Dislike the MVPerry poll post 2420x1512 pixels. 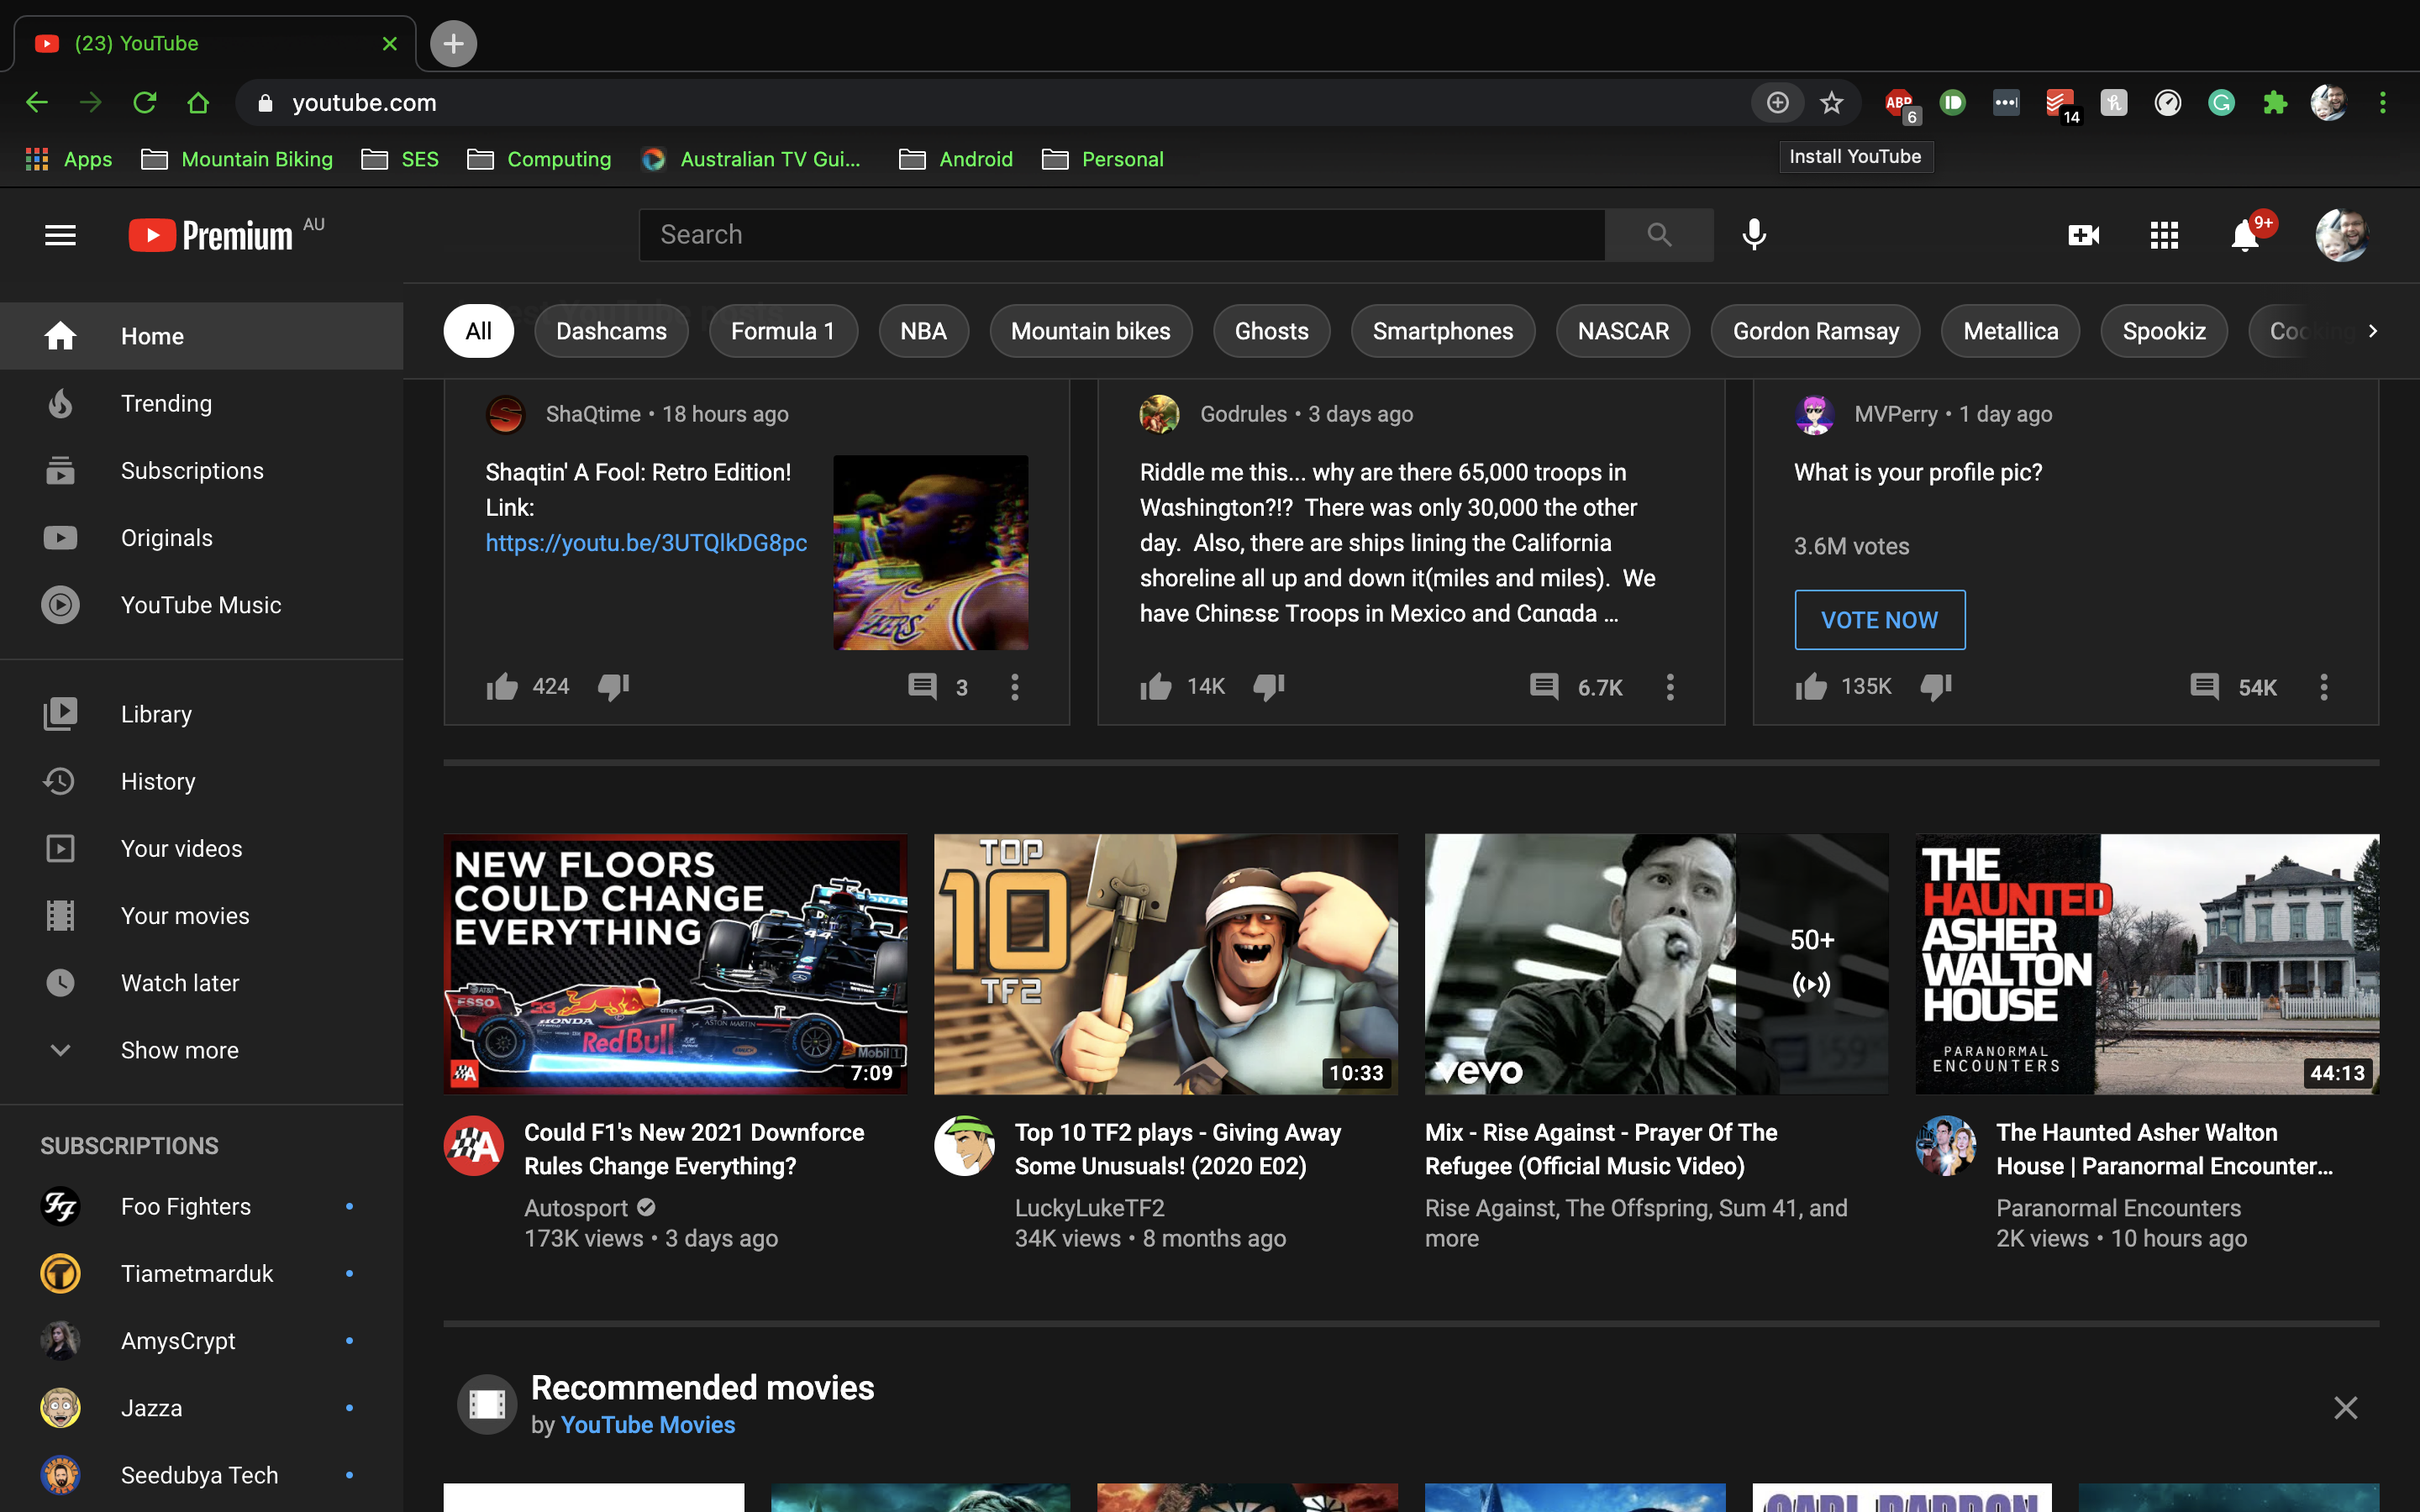(1936, 686)
